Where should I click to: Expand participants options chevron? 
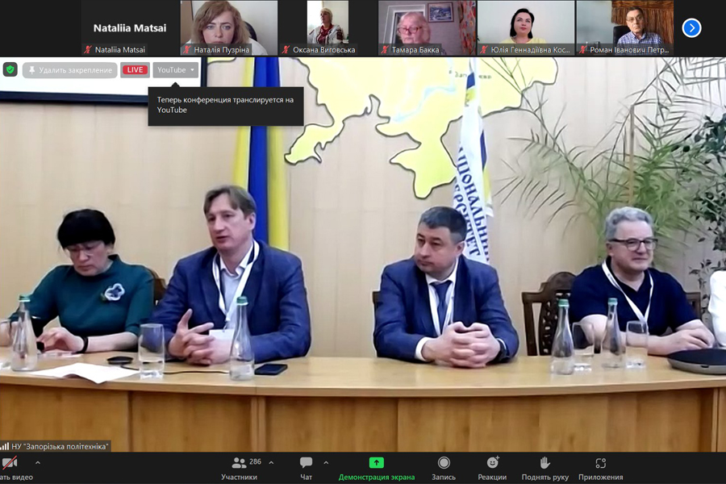click(271, 462)
